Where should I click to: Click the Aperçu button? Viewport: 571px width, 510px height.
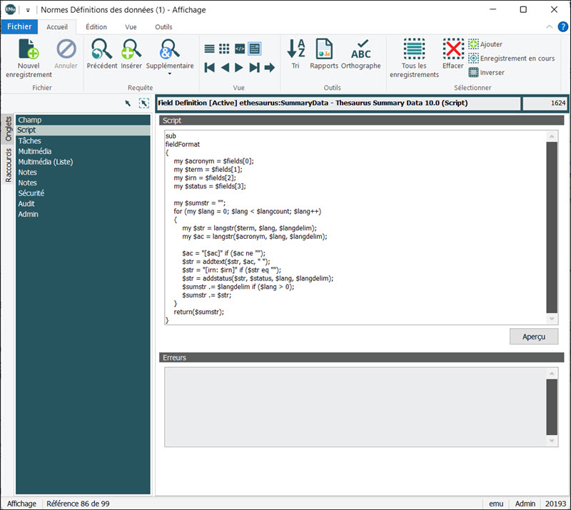click(533, 337)
